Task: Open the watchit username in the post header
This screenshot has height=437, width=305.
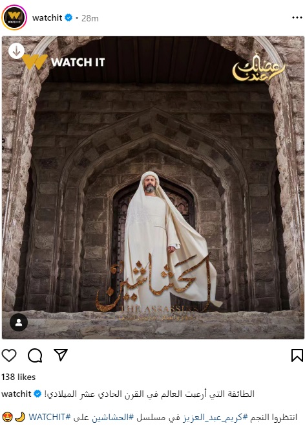Action: pos(47,18)
